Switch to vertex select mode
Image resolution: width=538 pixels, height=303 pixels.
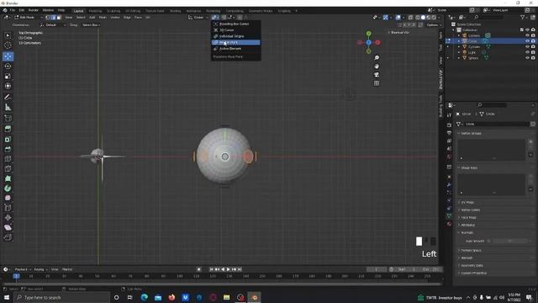[48, 17]
